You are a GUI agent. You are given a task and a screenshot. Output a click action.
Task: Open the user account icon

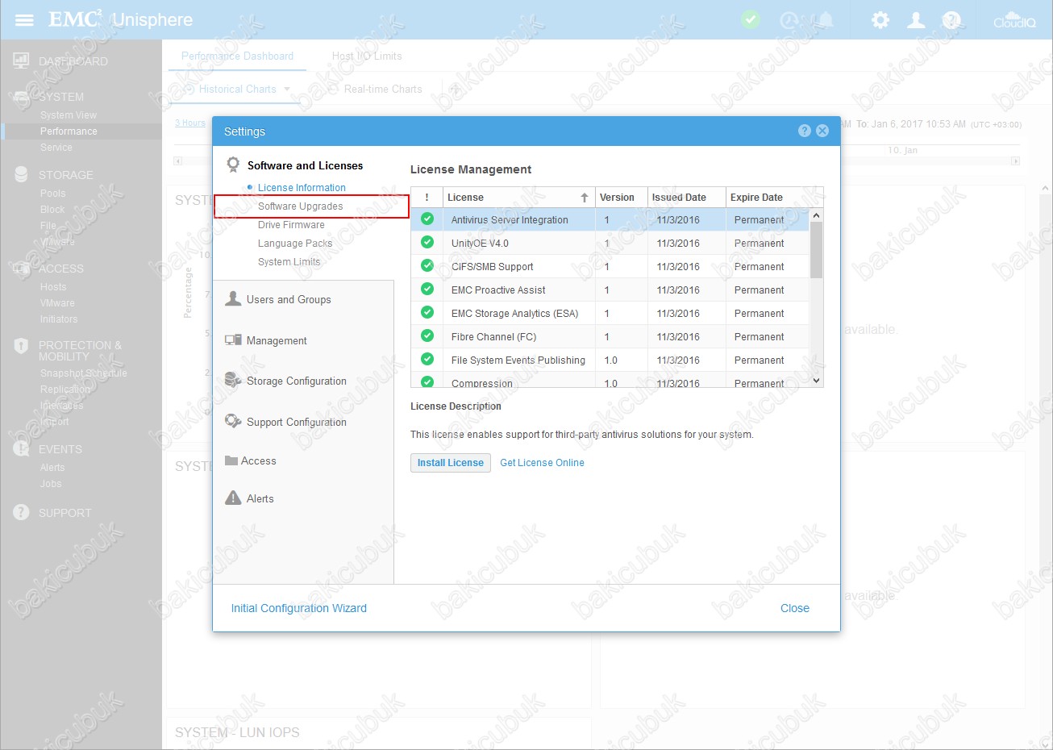[916, 20]
